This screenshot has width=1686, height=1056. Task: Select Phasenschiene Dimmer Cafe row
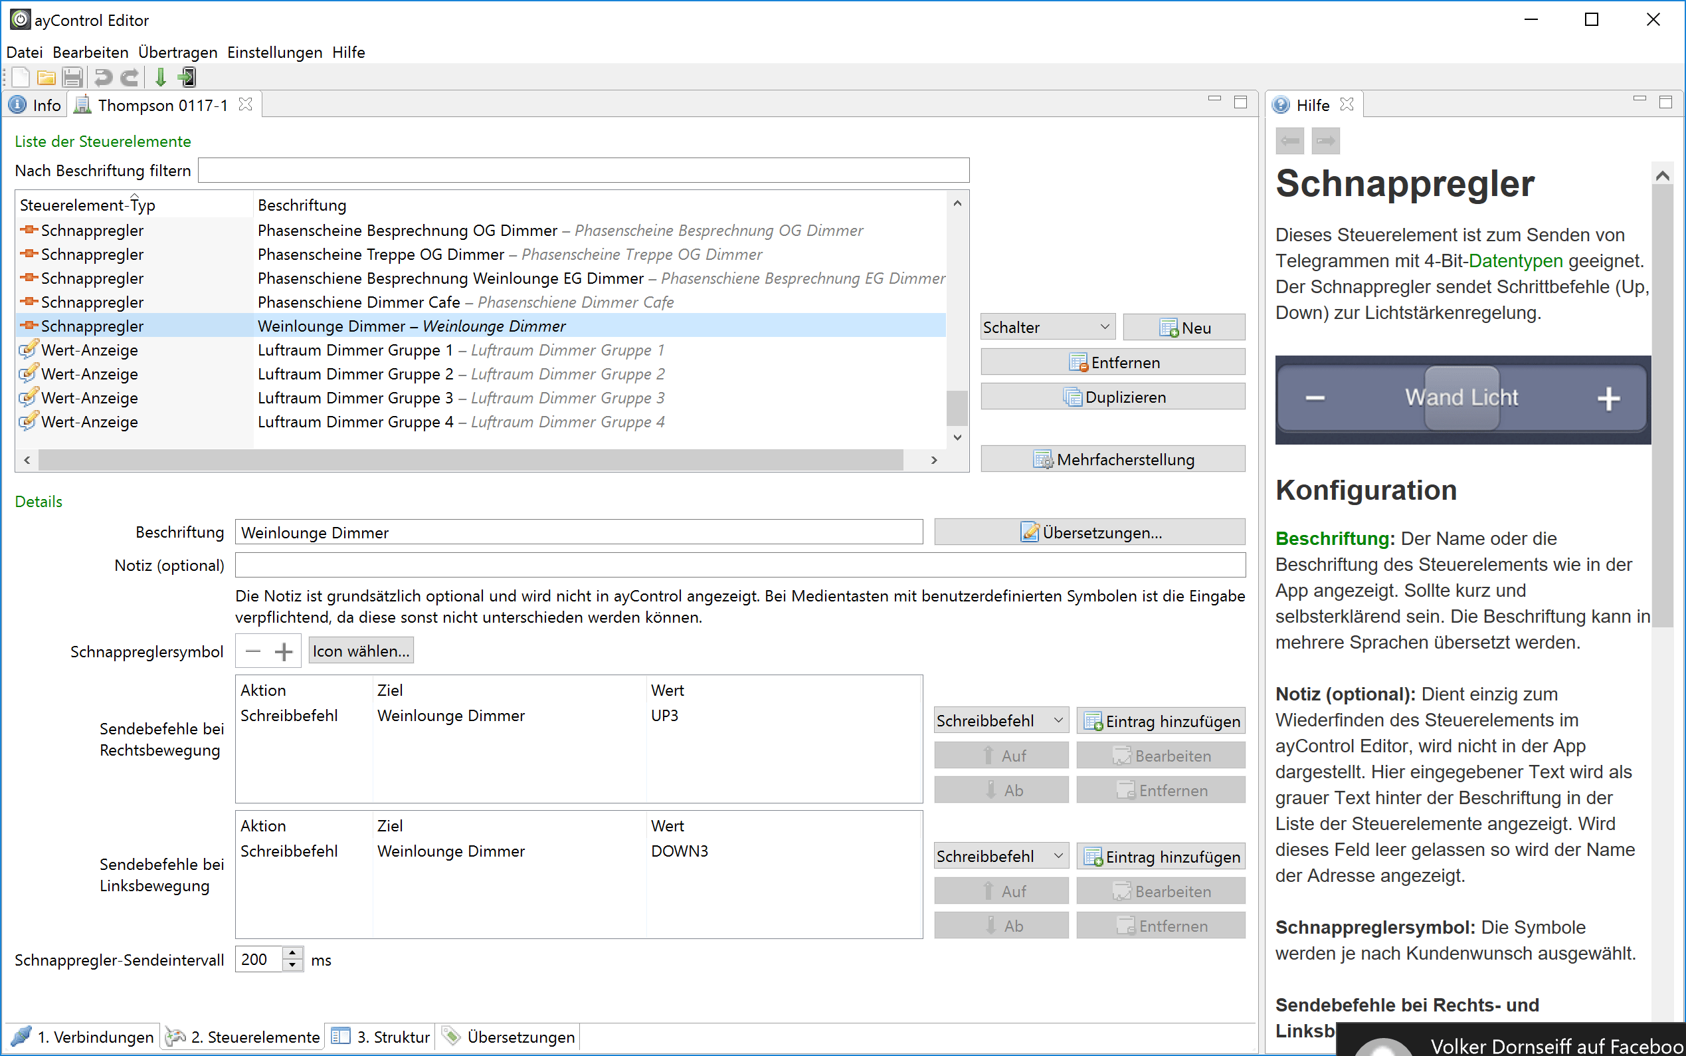click(x=482, y=302)
